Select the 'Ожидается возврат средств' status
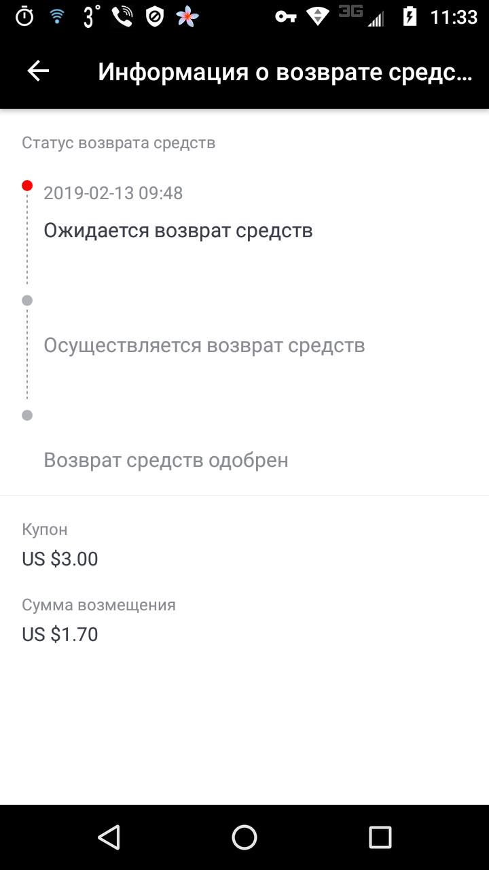Image resolution: width=489 pixels, height=870 pixels. [x=178, y=230]
